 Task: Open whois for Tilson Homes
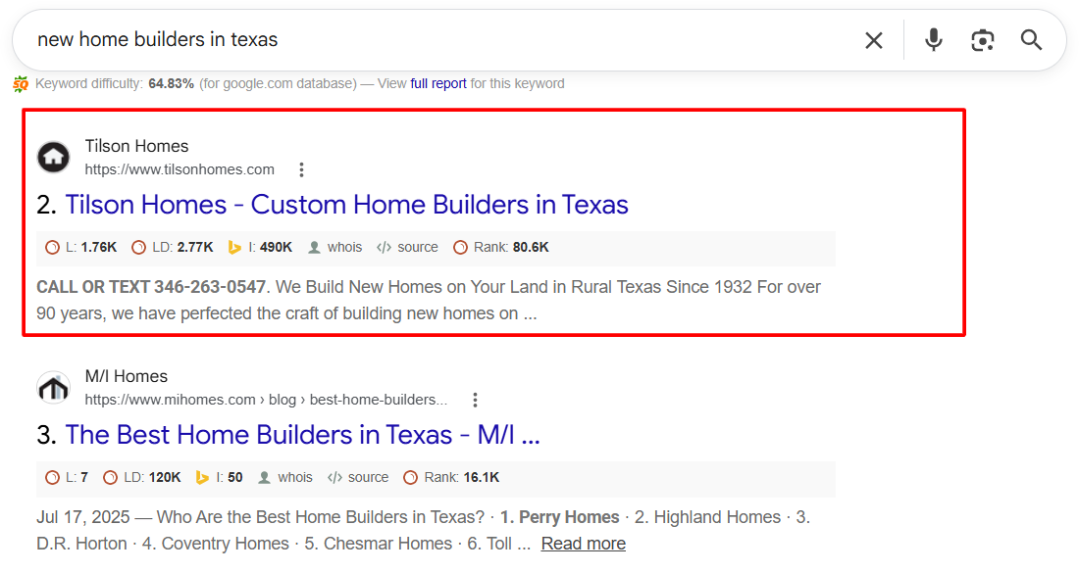[335, 248]
